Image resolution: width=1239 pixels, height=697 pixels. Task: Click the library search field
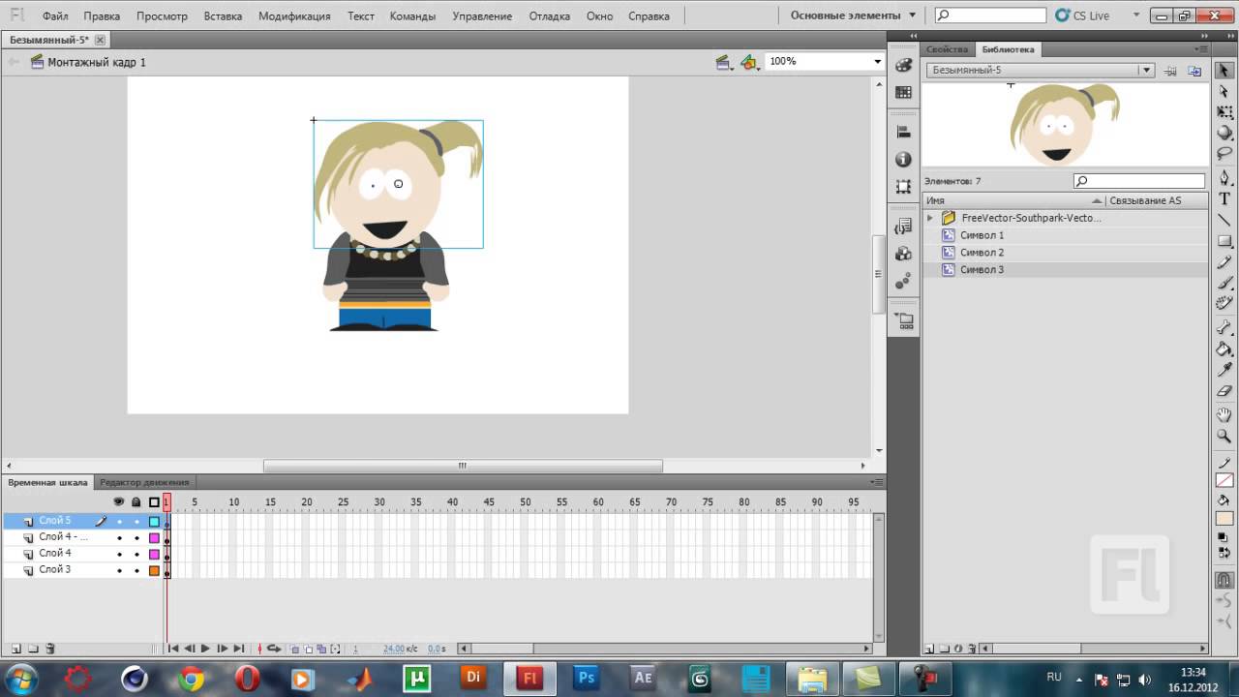click(1139, 181)
